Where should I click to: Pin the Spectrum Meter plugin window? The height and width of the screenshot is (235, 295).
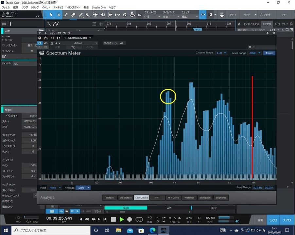pyautogui.click(x=267, y=33)
